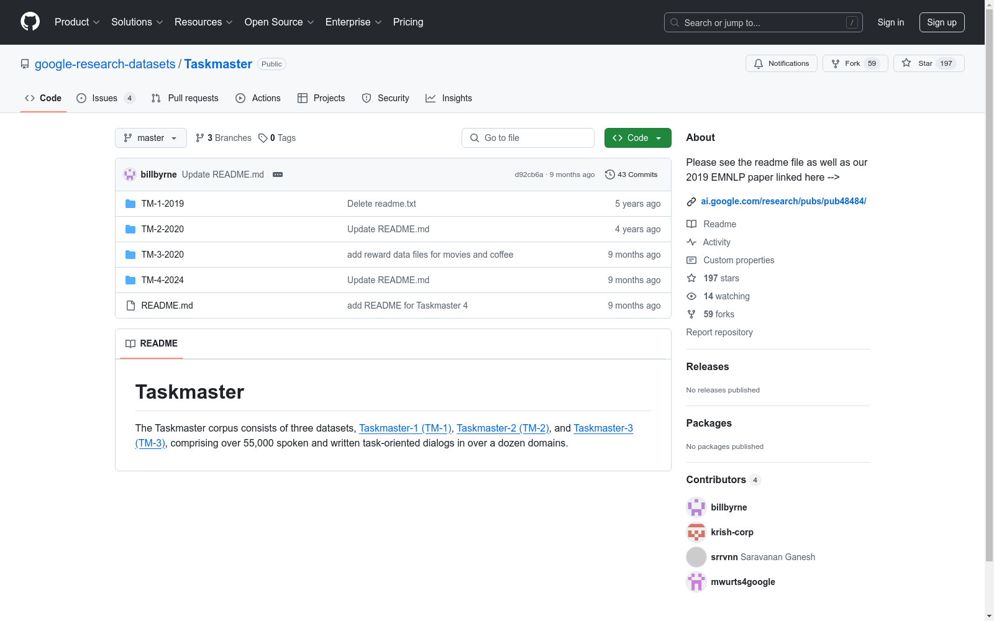This screenshot has height=621, width=994.
Task: Open the Issues tab
Action: pos(106,98)
